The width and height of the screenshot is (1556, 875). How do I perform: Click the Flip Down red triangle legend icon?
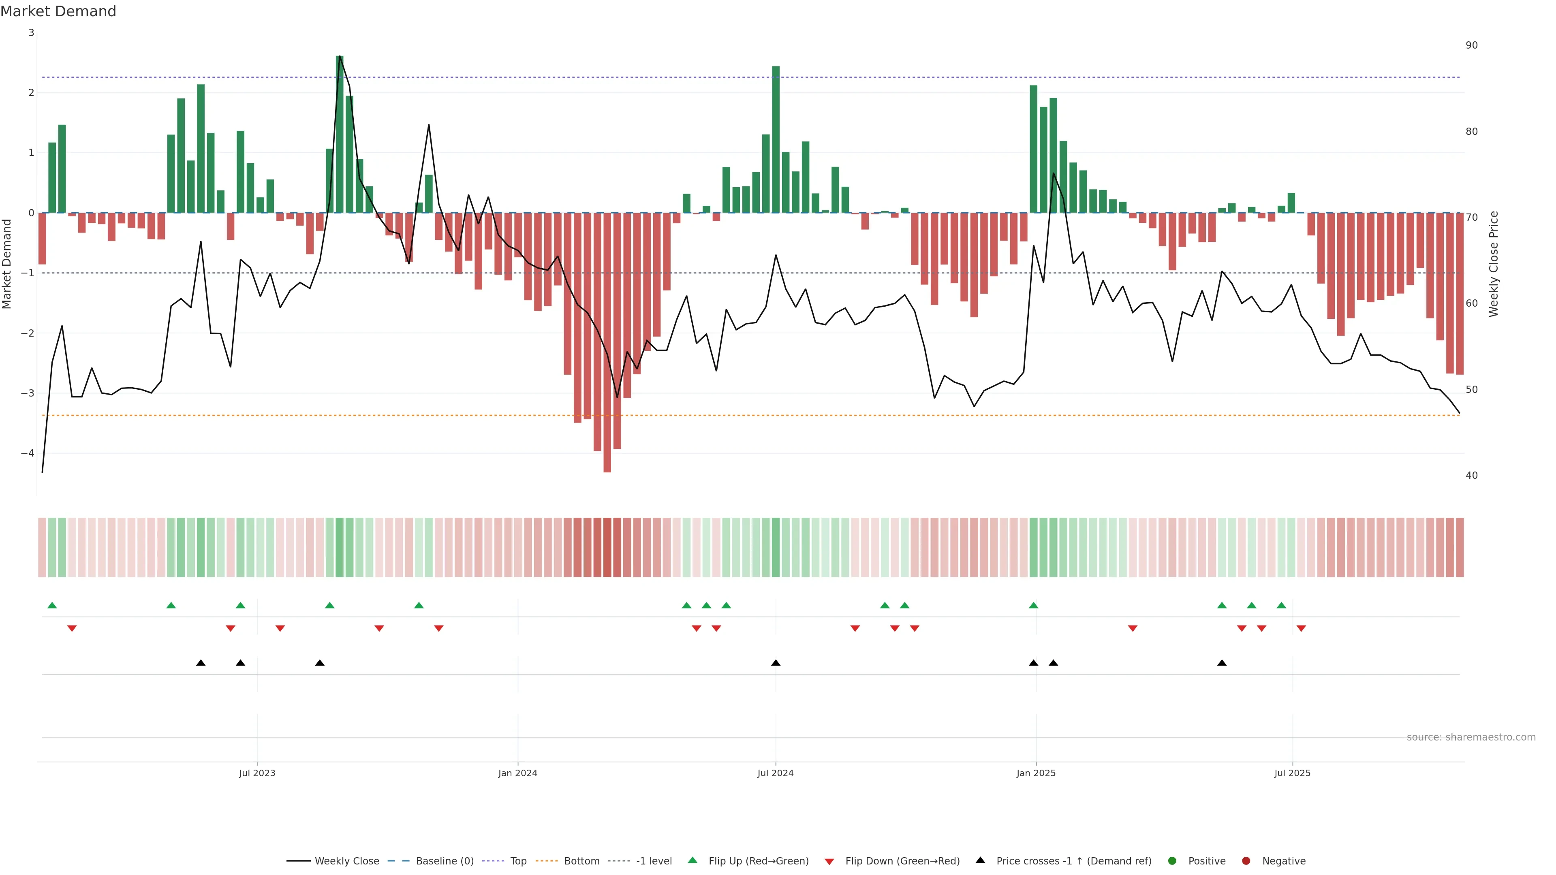(829, 861)
